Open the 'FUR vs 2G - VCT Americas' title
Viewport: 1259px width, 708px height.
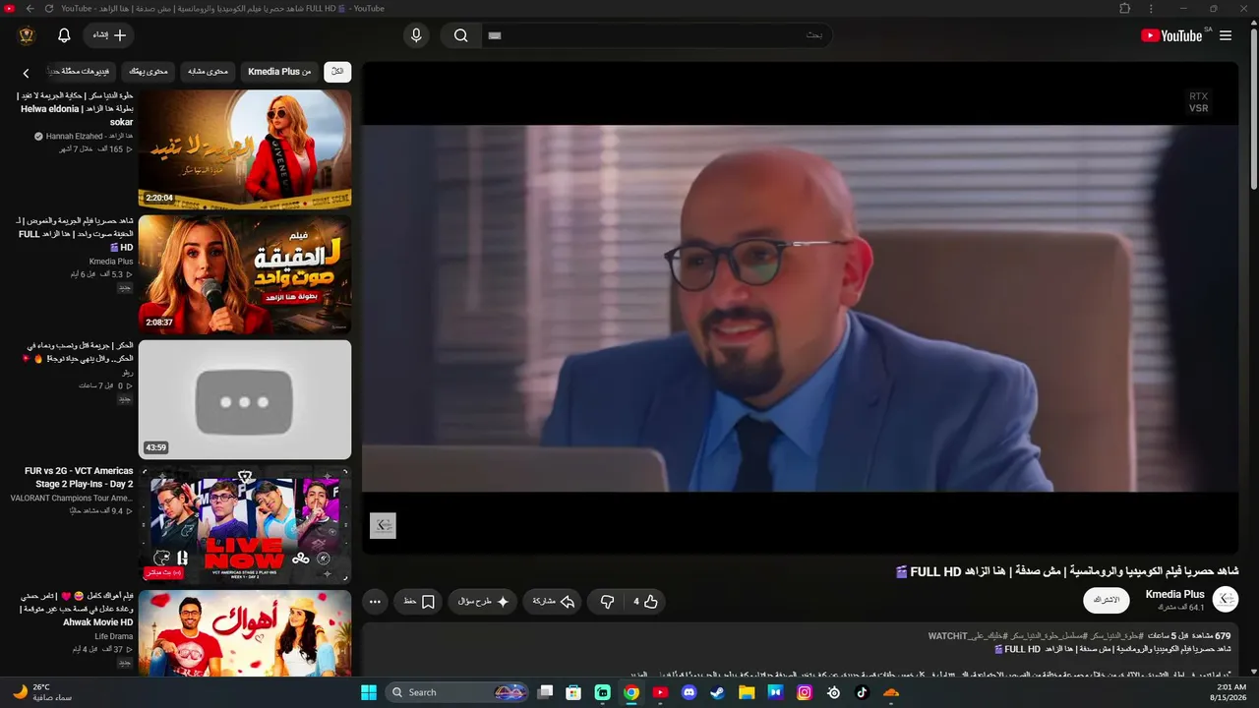click(79, 477)
